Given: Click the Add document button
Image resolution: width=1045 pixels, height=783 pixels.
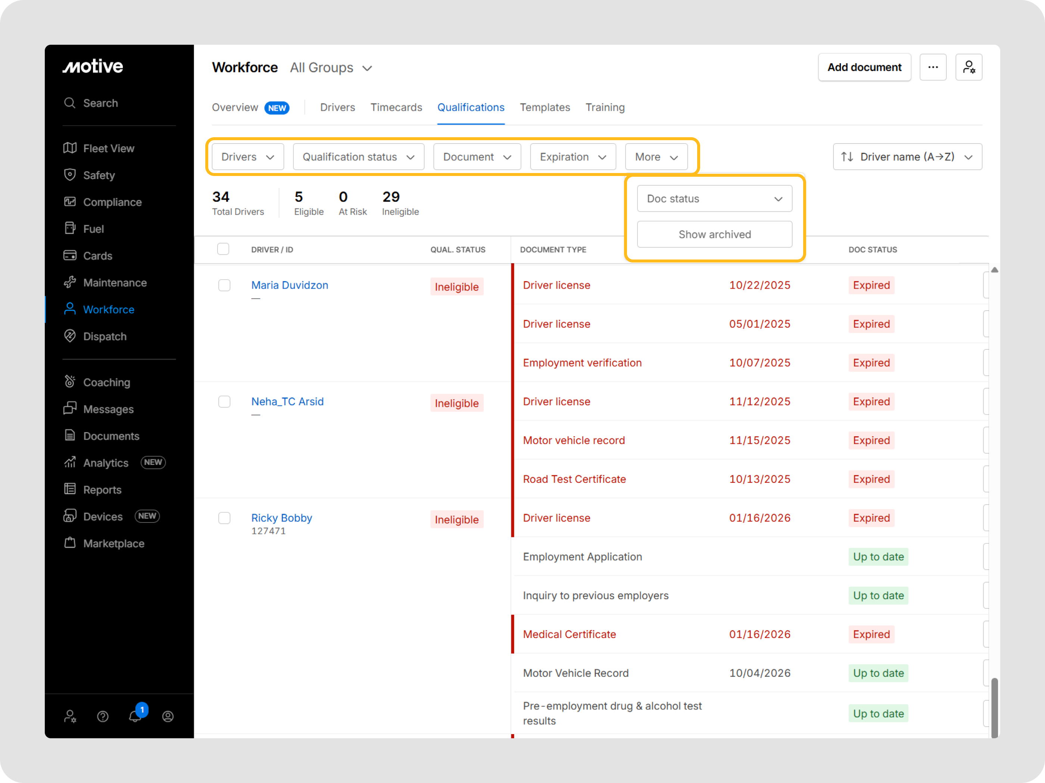Looking at the screenshot, I should pos(864,67).
